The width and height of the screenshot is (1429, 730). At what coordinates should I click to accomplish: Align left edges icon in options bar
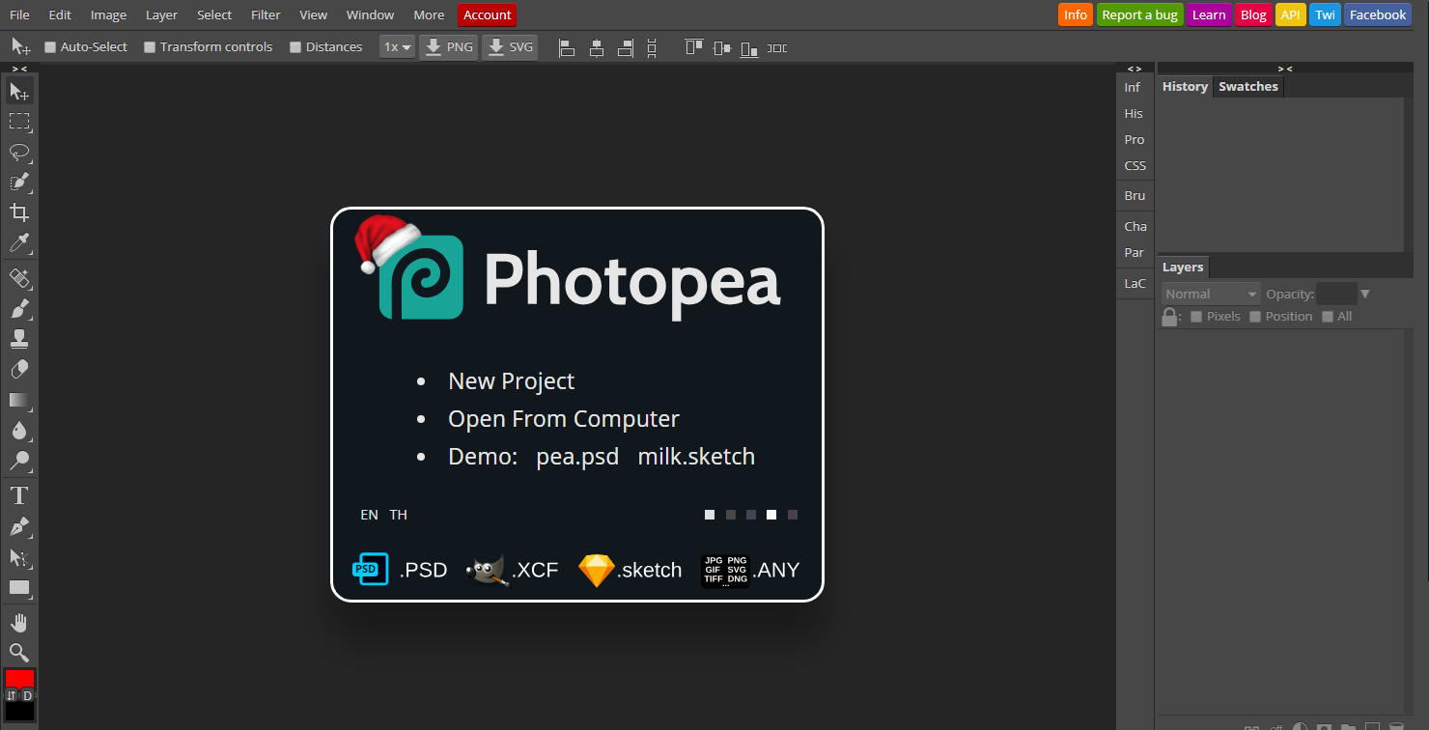point(568,47)
